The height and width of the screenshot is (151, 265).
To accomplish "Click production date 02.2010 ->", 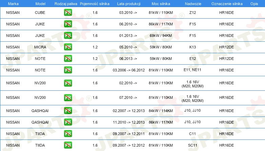I will 128,83.
